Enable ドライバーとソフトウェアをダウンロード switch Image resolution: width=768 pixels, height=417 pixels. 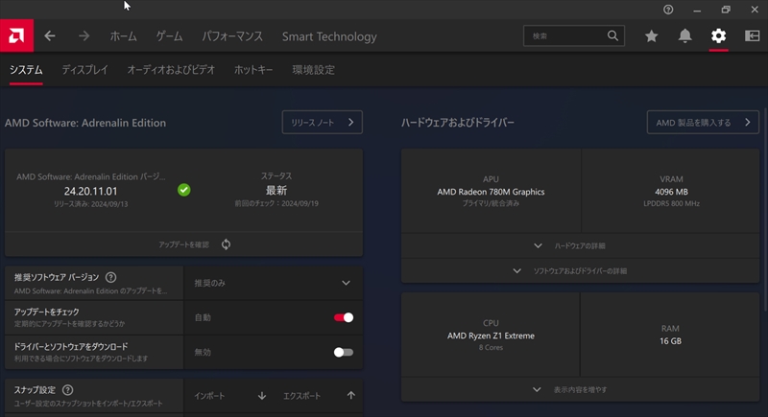point(344,352)
